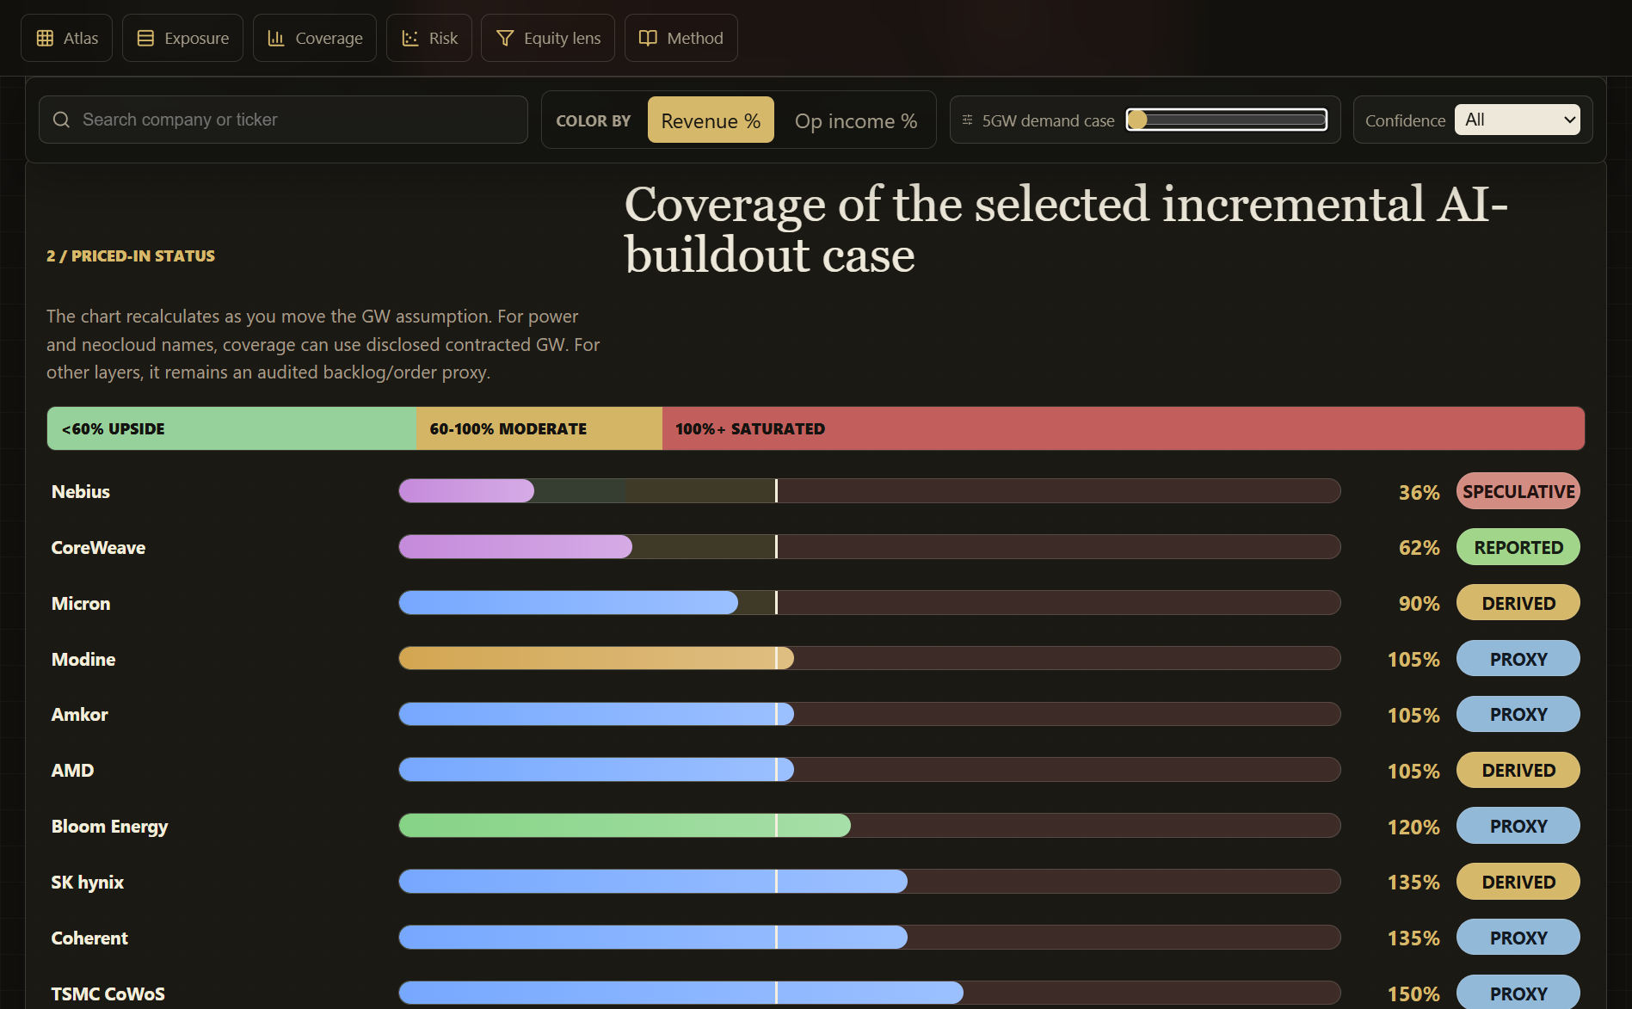This screenshot has width=1632, height=1009.
Task: Click the Bloom Energy company name
Action: tap(109, 827)
